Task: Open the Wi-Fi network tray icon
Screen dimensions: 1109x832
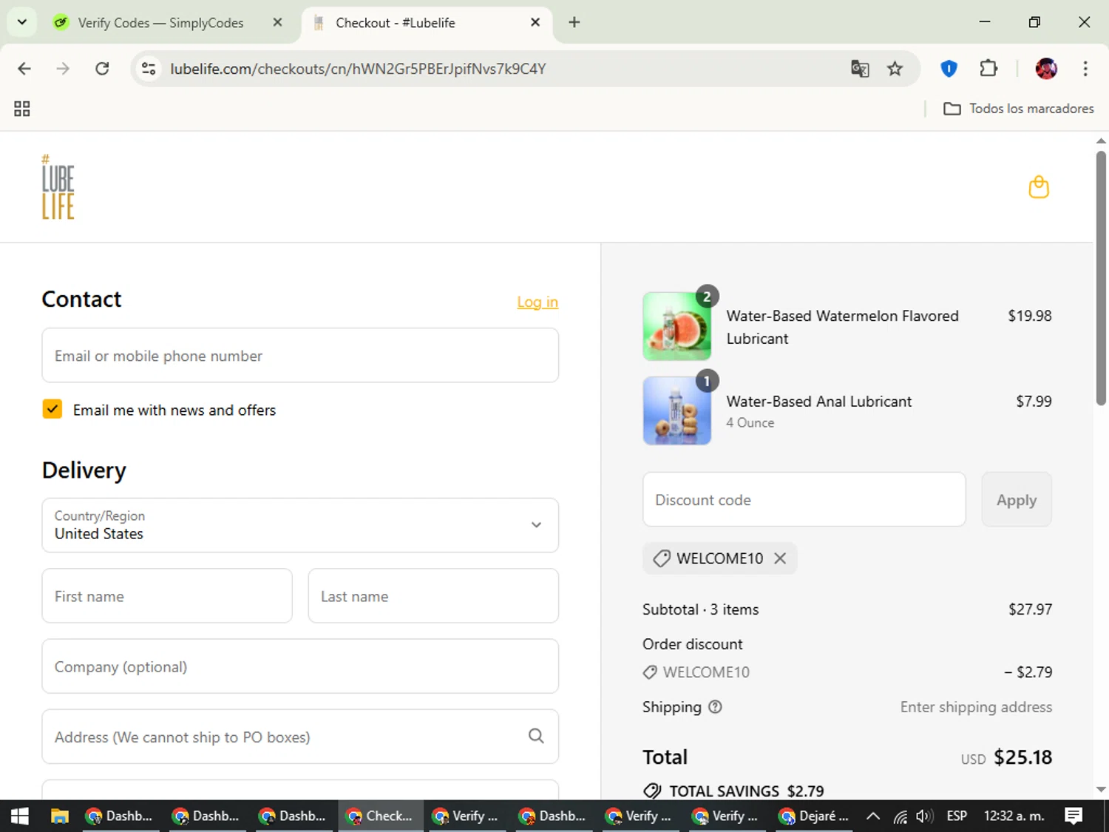Action: [900, 816]
